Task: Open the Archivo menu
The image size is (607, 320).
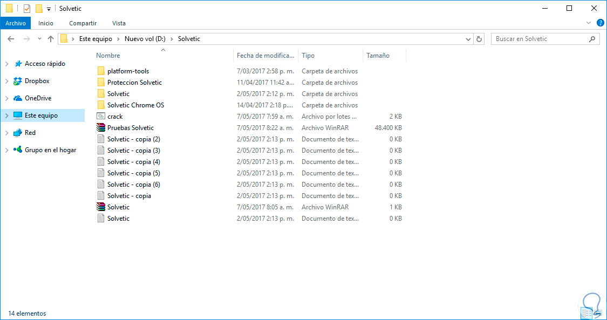Action: click(16, 23)
